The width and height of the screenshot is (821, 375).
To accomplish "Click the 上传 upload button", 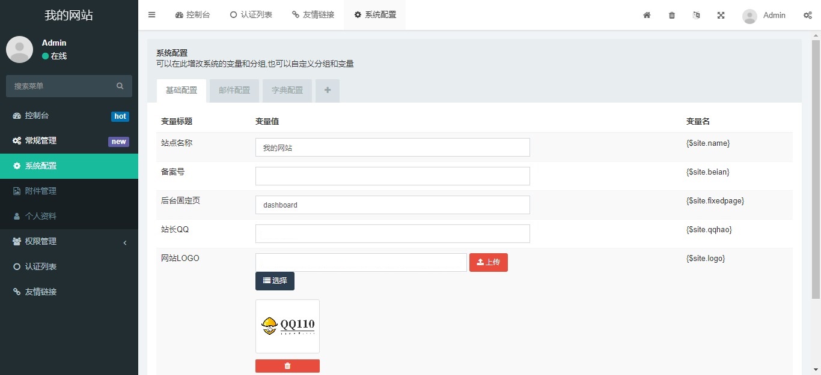I will click(x=489, y=262).
